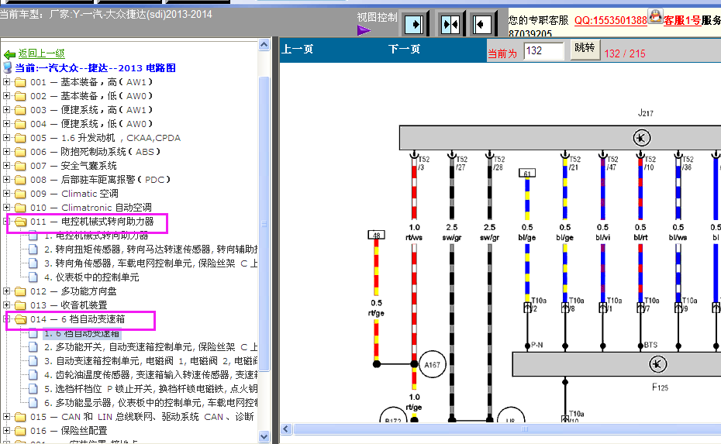Screen dimensions: 721x444
Task: Click the purple triangle under 视图控制
Action: [x=364, y=30]
